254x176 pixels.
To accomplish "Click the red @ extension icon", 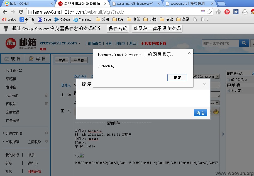I will (x=227, y=12).
